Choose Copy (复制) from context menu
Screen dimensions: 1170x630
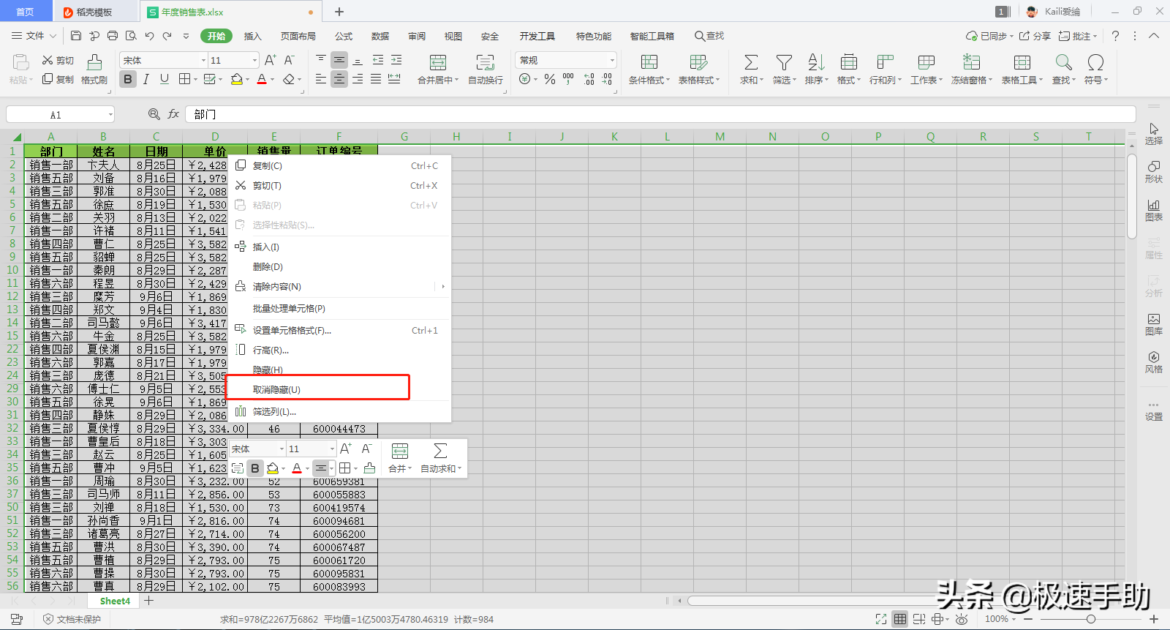point(339,166)
